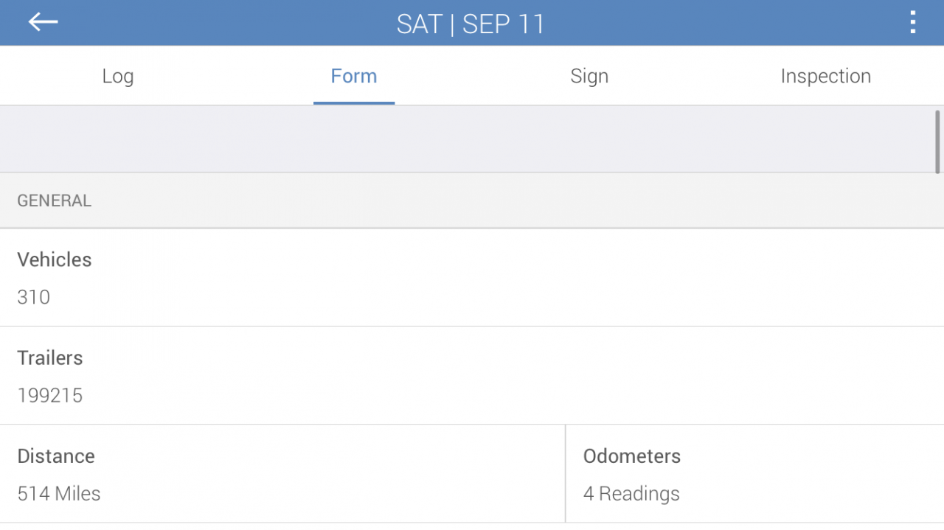This screenshot has height=530, width=944.
Task: Tap the Distance field label
Action: click(56, 456)
